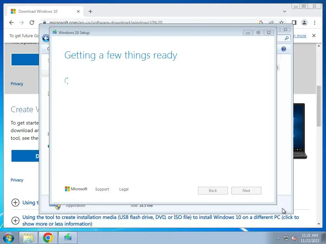Screen dimensions: 326x244
Task: Click the muted volume tray icon
Action: (294, 238)
